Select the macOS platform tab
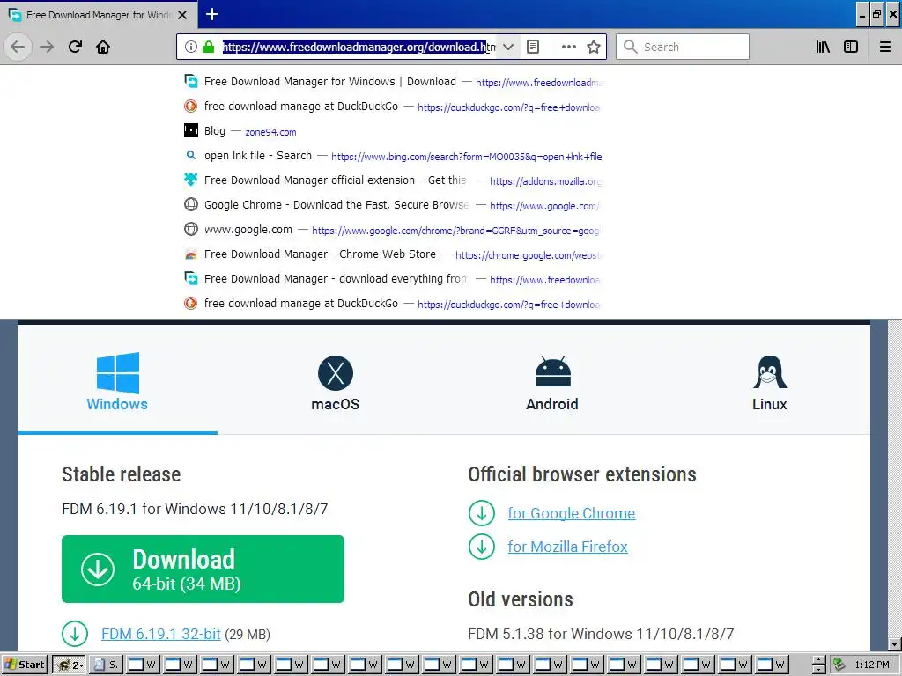The width and height of the screenshot is (902, 676). tap(335, 382)
